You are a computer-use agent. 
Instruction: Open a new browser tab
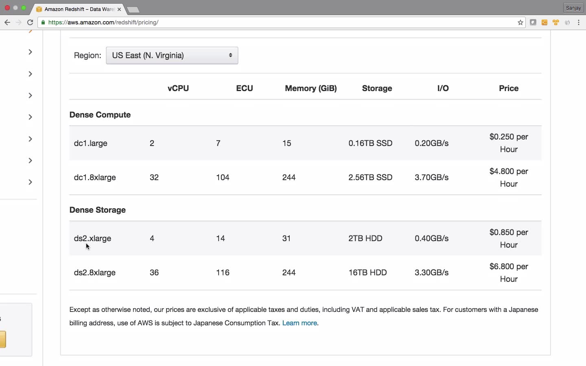point(133,9)
